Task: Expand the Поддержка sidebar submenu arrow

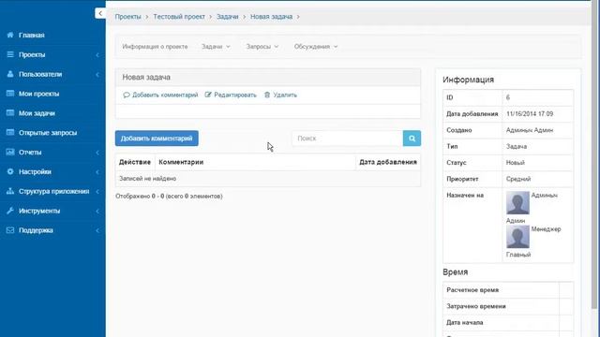Action: [97, 230]
